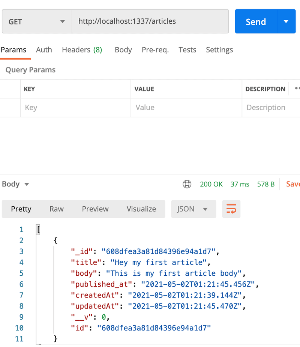The width and height of the screenshot is (300, 347).
Task: Click the request URL input field
Action: 150,21
